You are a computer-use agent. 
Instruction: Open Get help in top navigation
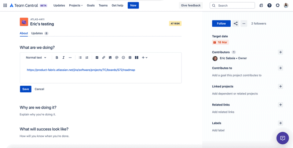point(117,5)
